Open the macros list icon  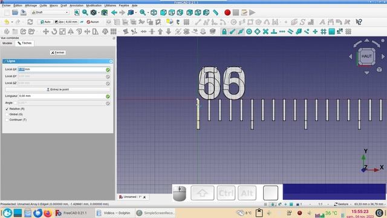click(x=244, y=12)
